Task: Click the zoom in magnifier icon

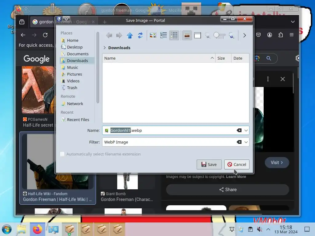Action: click(x=232, y=36)
